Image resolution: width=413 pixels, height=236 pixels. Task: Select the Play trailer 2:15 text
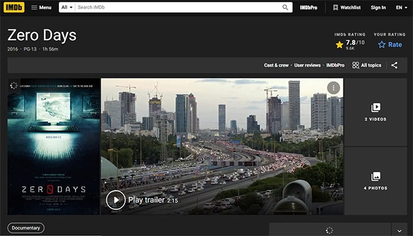click(x=153, y=200)
